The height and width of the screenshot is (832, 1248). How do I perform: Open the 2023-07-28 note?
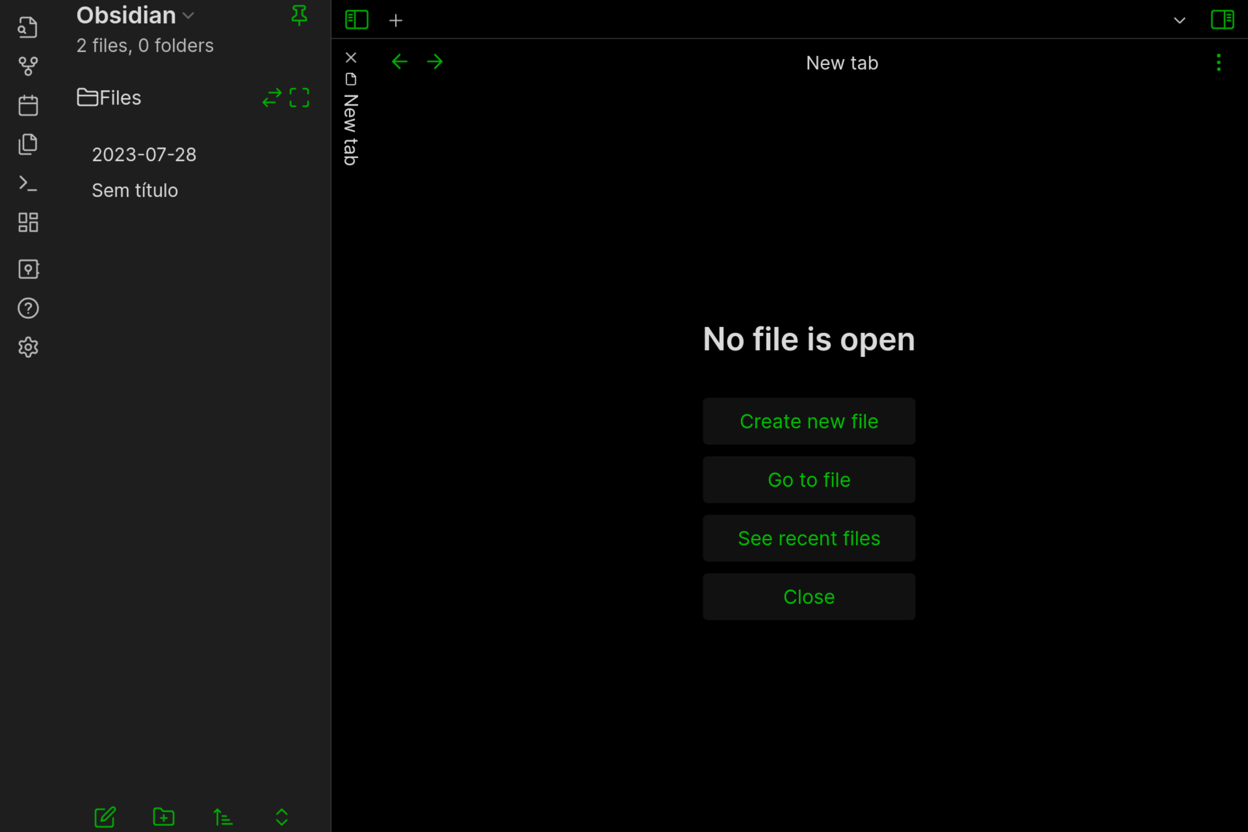[145, 154]
